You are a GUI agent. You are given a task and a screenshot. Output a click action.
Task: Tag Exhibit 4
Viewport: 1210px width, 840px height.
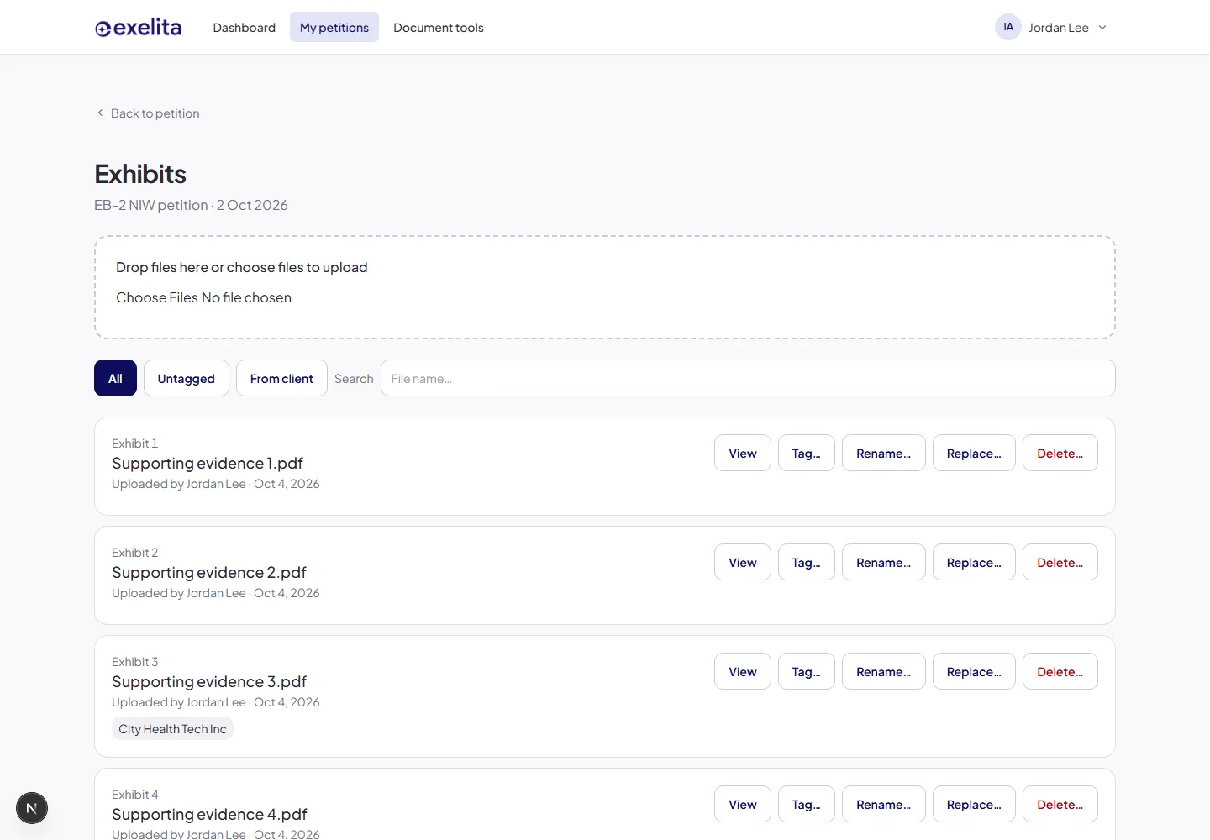807,804
